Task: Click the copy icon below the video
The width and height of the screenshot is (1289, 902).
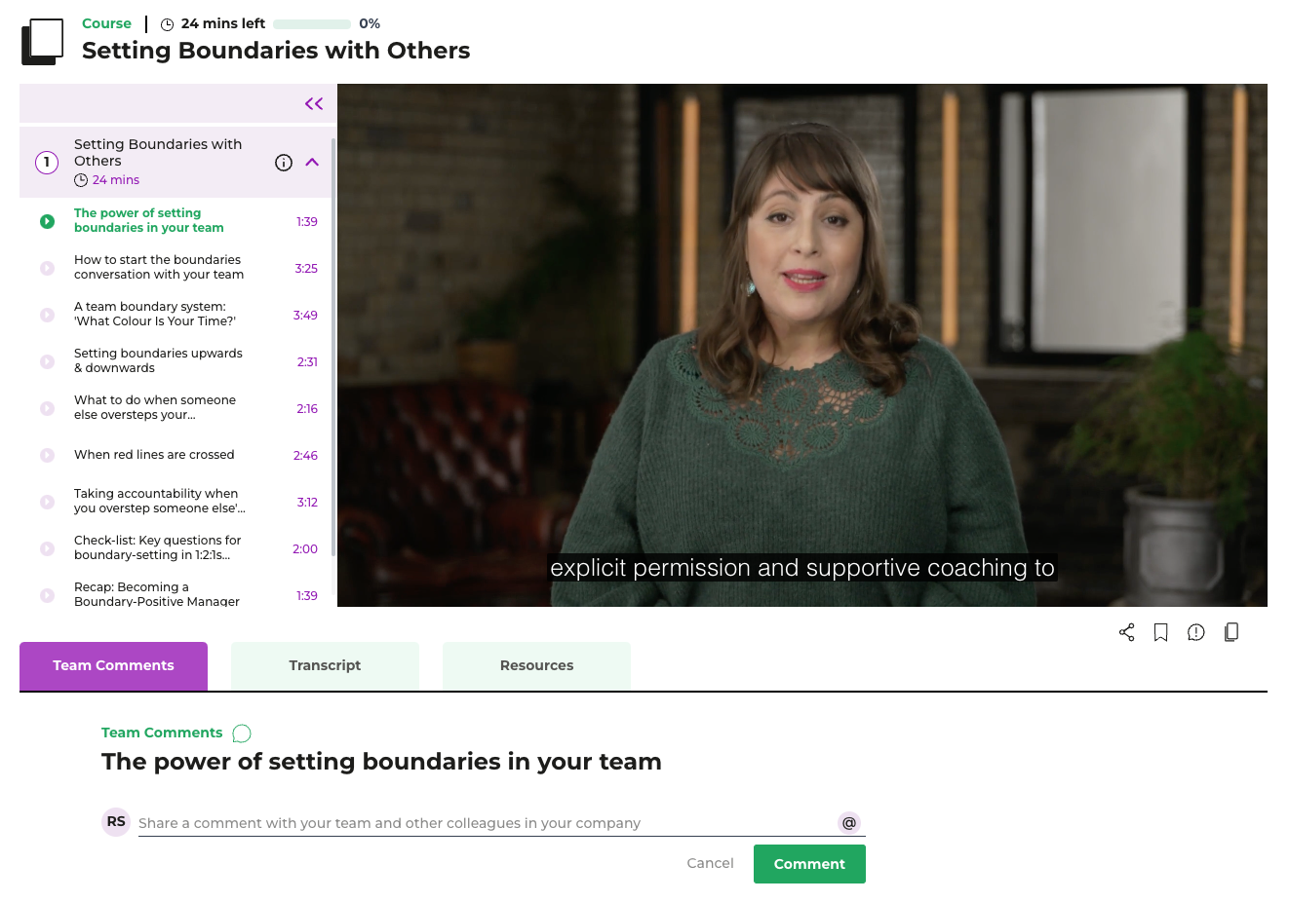Action: (1231, 632)
